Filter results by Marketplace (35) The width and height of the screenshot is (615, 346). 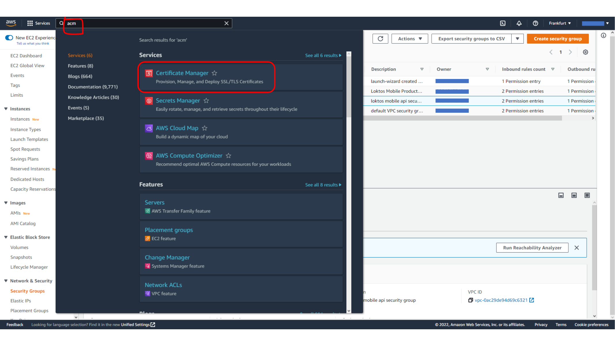tap(86, 118)
